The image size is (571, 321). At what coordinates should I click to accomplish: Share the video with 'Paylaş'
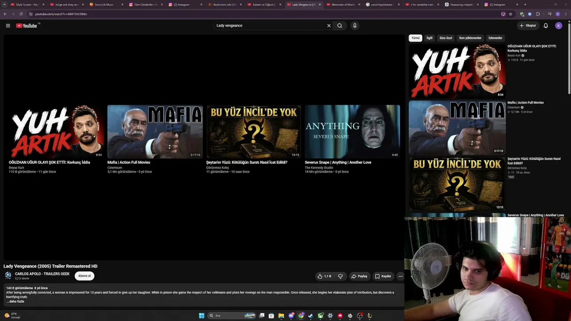coord(359,276)
